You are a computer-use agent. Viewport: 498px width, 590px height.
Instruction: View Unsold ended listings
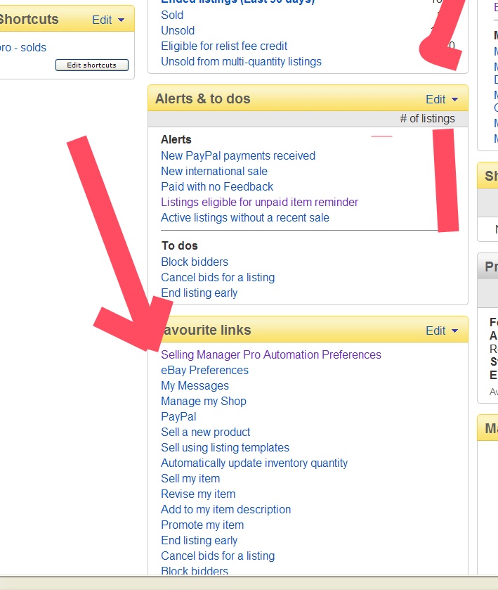[178, 30]
